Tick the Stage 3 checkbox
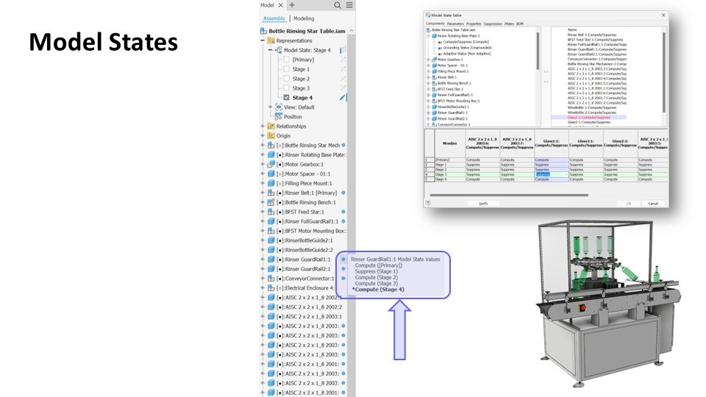 (286, 88)
